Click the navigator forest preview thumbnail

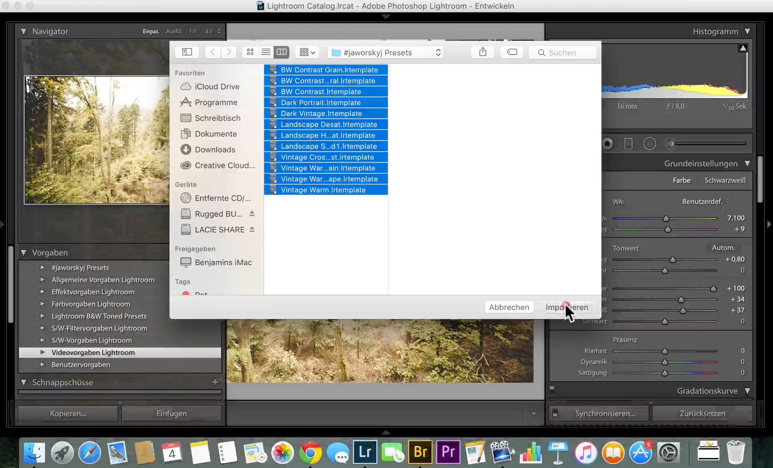[x=97, y=140]
